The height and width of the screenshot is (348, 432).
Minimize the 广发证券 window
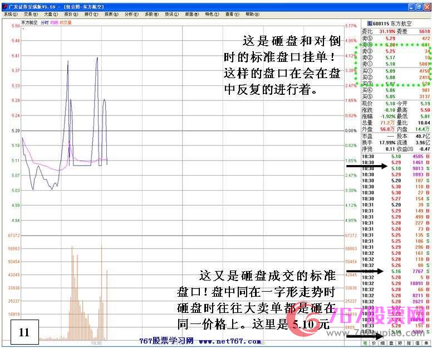tap(411, 7)
